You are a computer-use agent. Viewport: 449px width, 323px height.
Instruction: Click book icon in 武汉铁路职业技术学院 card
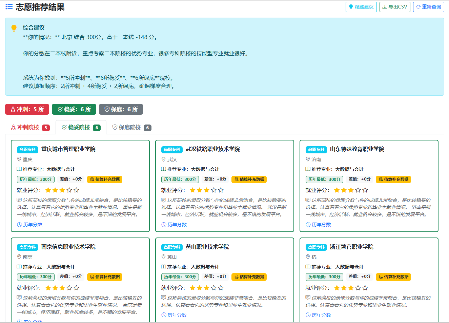(x=164, y=169)
